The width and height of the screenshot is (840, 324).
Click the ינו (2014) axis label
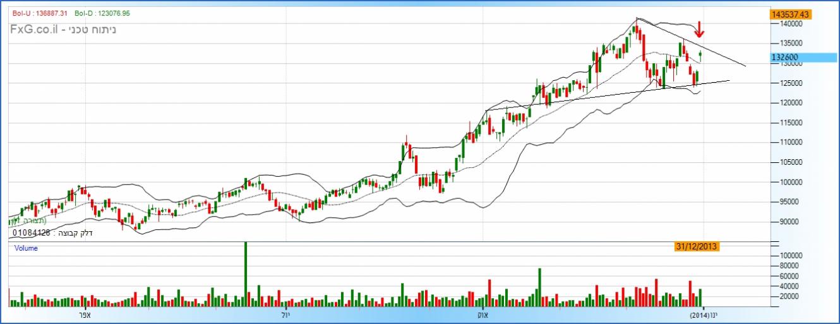point(703,314)
